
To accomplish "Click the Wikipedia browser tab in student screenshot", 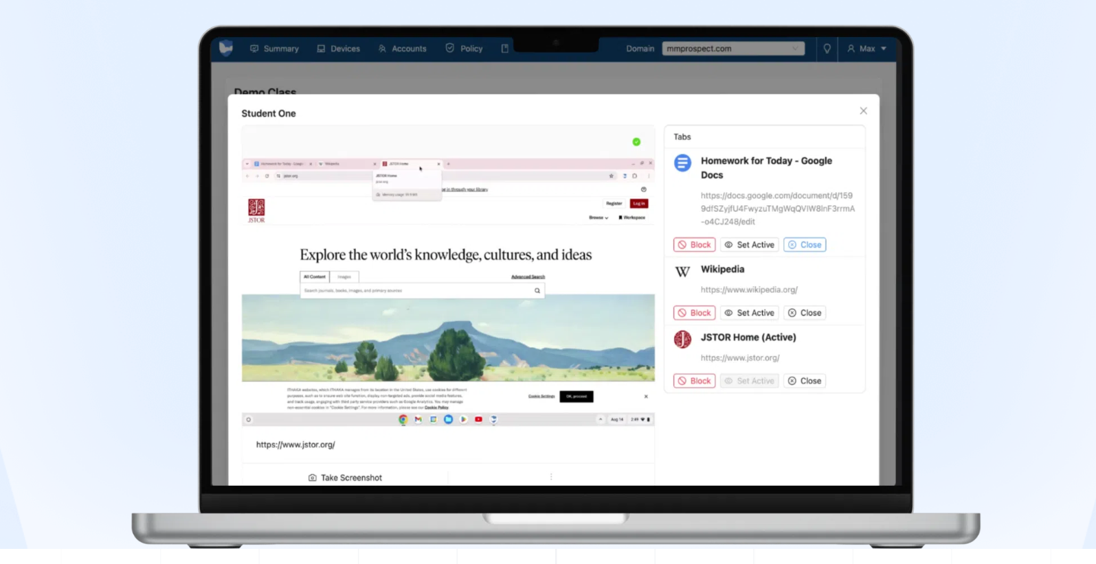I will coord(348,164).
